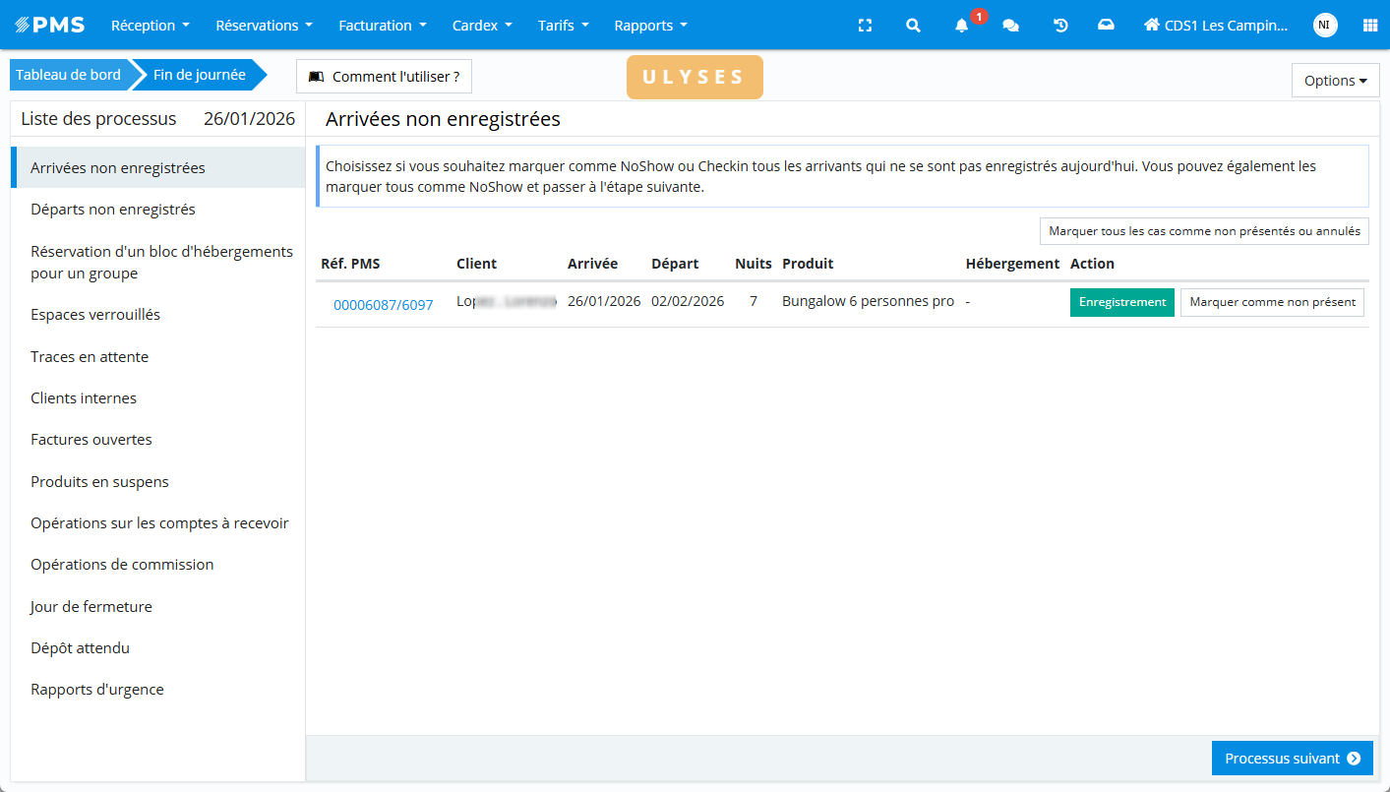Image resolution: width=1390 pixels, height=792 pixels.
Task: Open the Rapports menu
Action: pos(650,26)
